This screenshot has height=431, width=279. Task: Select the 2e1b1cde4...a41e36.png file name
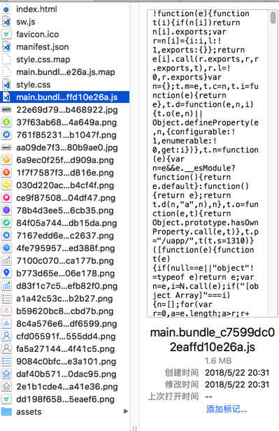[x=66, y=387]
